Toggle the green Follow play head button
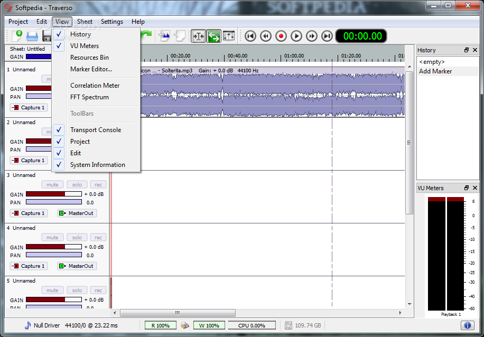This screenshot has height=337, width=484. (213, 36)
